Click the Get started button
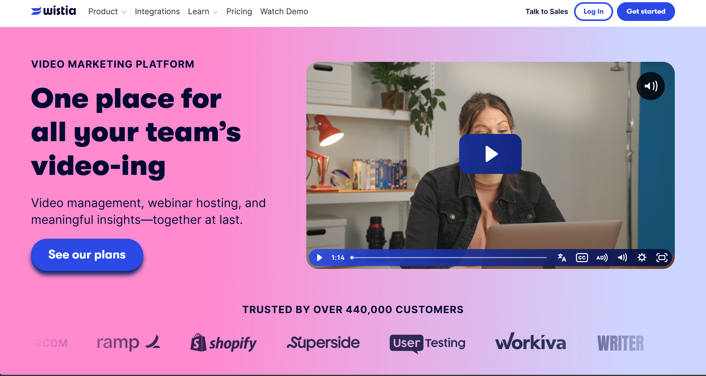 coord(646,11)
